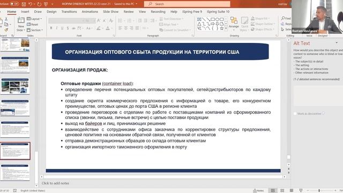343x193 pixels.
Task: Click the text highlight color button
Action: 99,28
